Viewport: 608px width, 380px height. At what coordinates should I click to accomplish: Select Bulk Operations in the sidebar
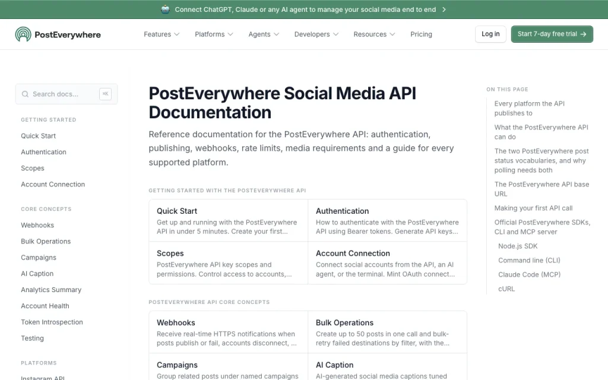click(x=46, y=241)
